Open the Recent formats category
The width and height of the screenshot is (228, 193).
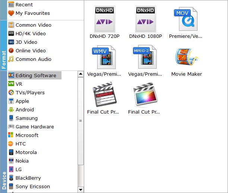tap(24, 4)
